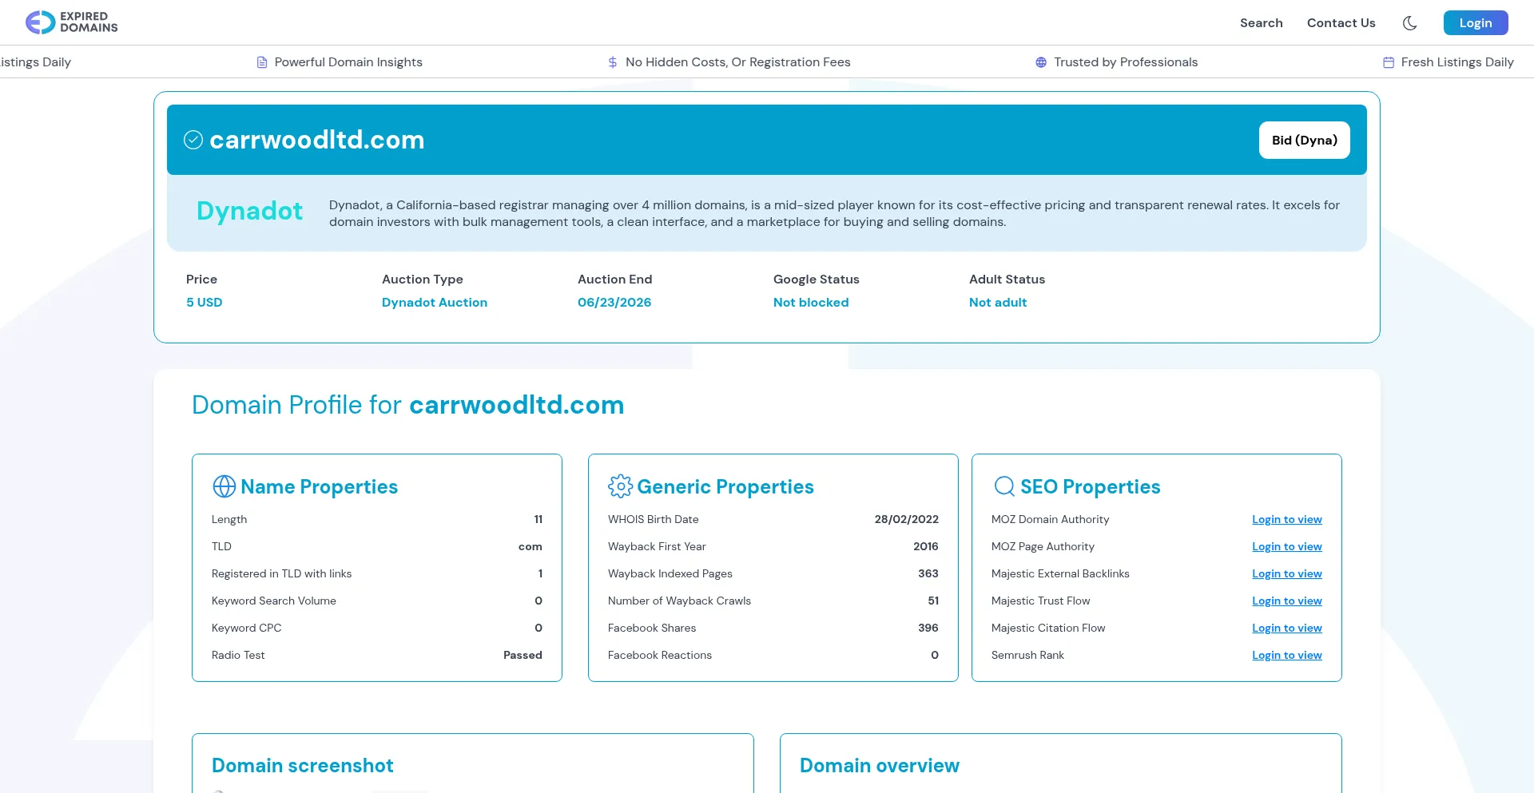
Task: Click the Dynadot registrar logo text
Action: point(249,211)
